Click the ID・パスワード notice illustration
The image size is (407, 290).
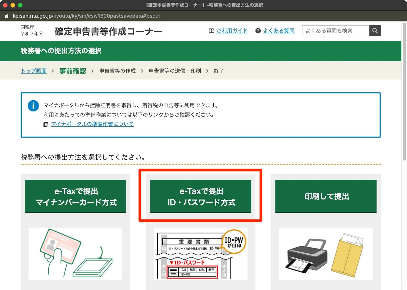pos(201,254)
